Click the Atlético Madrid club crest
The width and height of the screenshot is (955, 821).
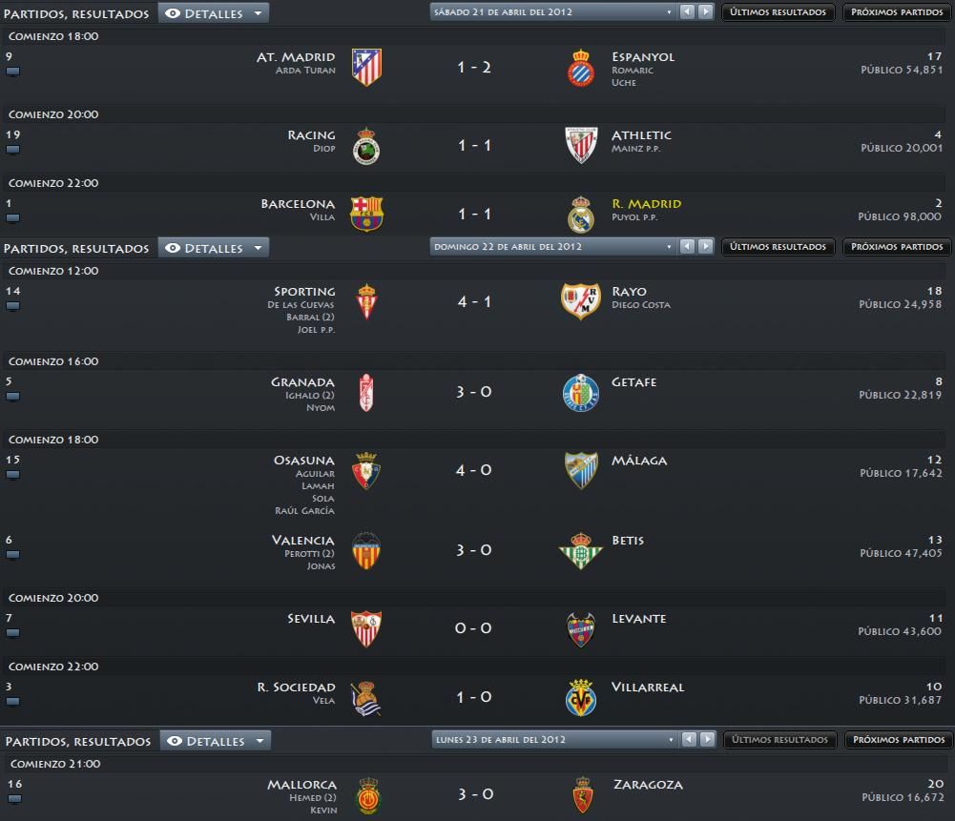[x=366, y=67]
